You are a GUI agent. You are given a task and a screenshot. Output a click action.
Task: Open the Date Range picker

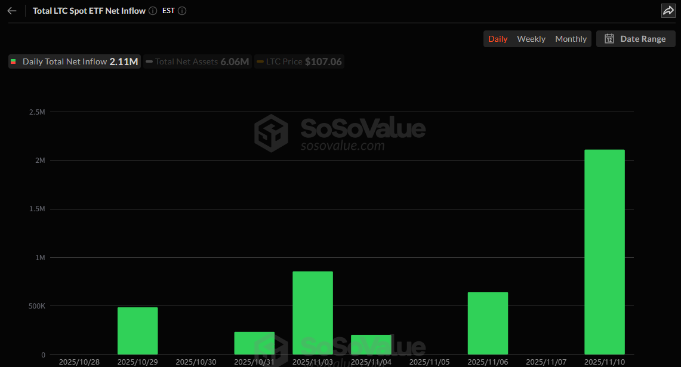(636, 39)
